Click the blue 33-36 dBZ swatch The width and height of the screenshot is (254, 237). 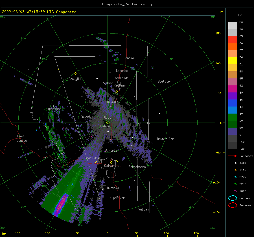coord(233,103)
